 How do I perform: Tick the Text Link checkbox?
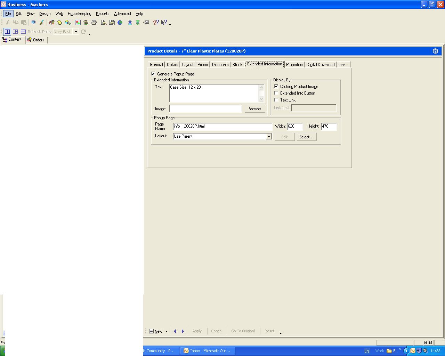(x=276, y=100)
